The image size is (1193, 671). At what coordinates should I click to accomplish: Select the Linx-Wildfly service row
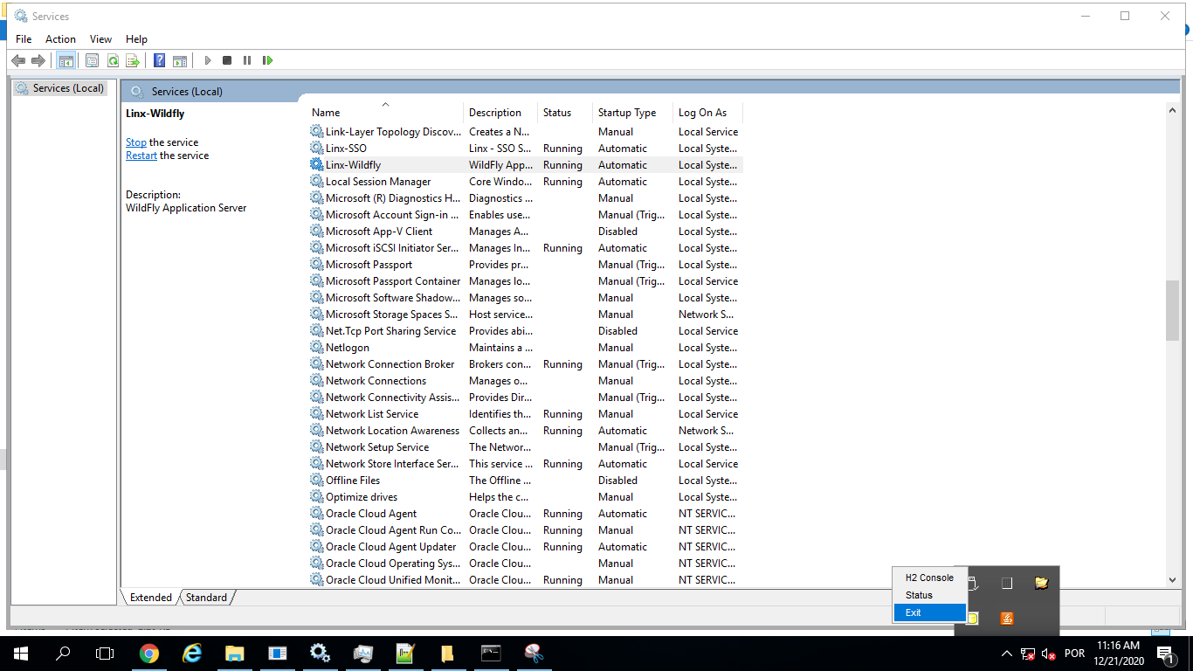pos(524,165)
